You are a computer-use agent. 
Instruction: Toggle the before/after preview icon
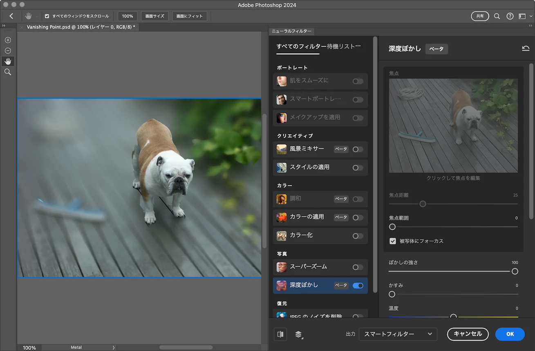pyautogui.click(x=280, y=334)
